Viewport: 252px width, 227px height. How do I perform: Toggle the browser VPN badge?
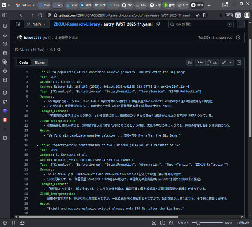click(x=229, y=15)
